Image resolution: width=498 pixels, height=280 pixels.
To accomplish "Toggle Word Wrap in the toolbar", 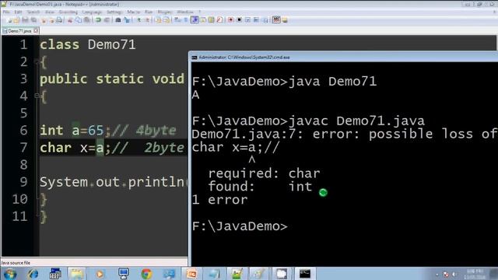I will click(x=177, y=20).
